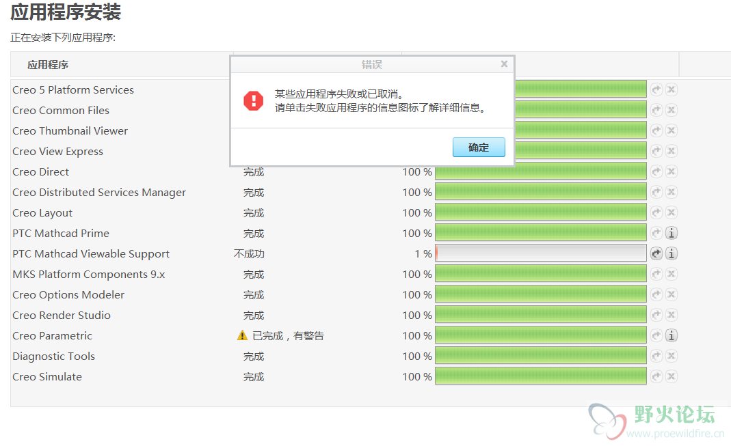Retry failed PTC Mathcad Viewable Support install
Screen dimensions: 731x446
coord(656,253)
